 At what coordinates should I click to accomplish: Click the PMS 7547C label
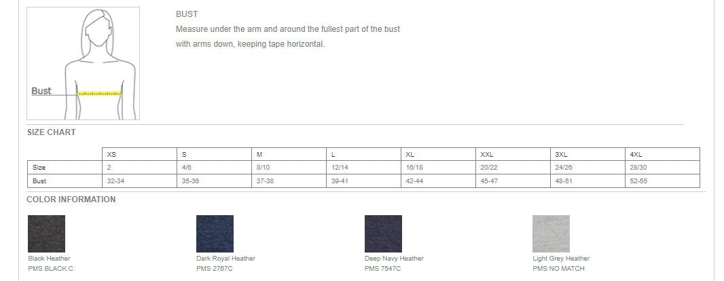pyautogui.click(x=383, y=269)
